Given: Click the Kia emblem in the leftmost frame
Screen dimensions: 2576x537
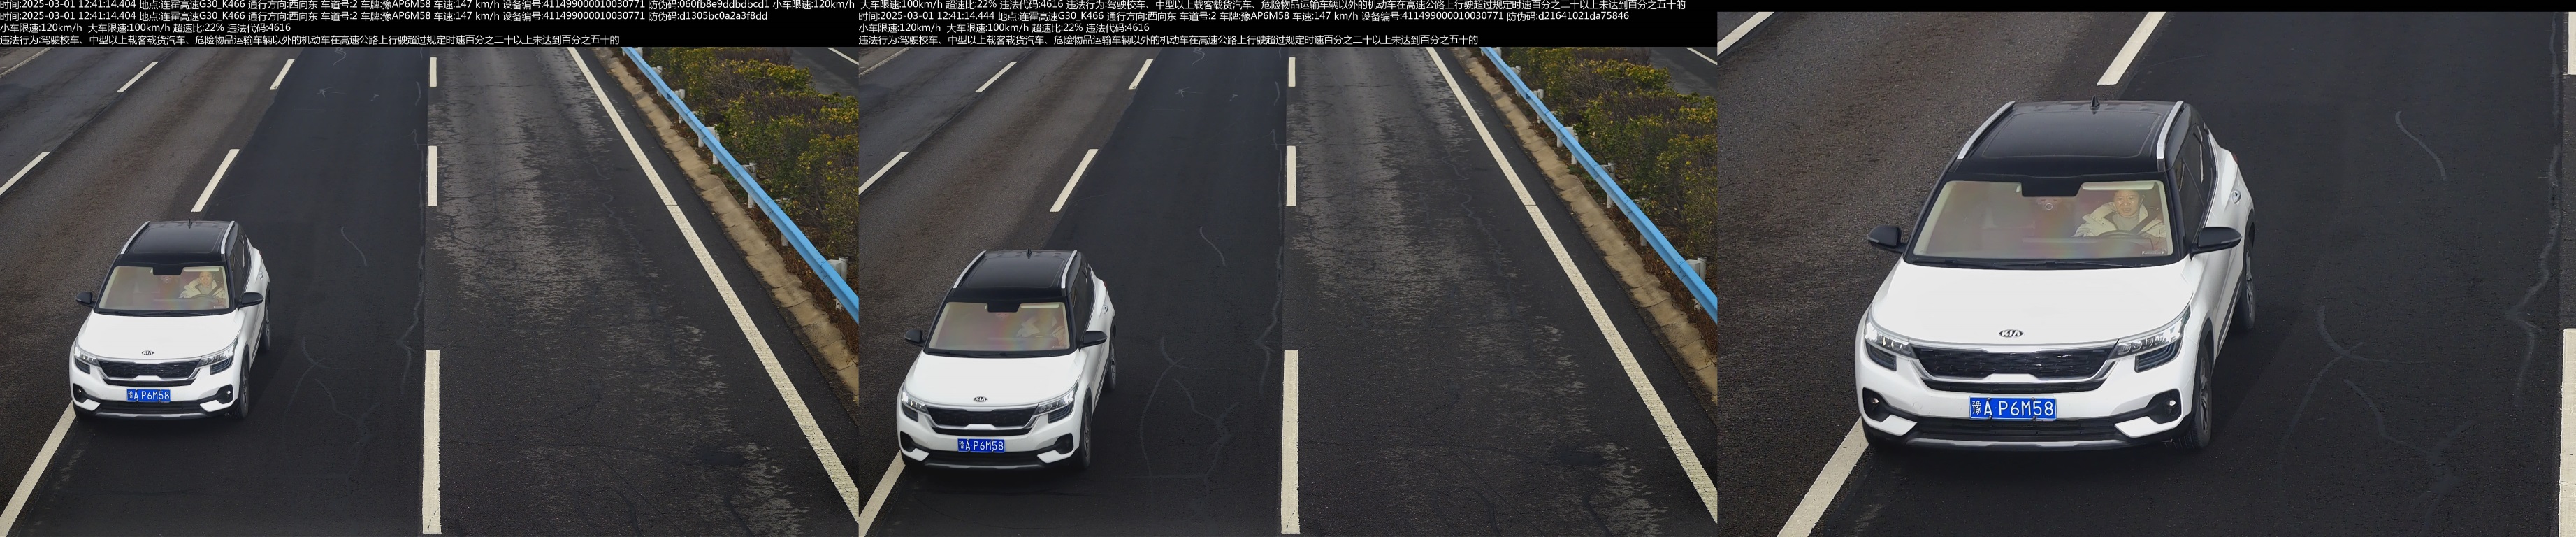Looking at the screenshot, I should point(147,353).
